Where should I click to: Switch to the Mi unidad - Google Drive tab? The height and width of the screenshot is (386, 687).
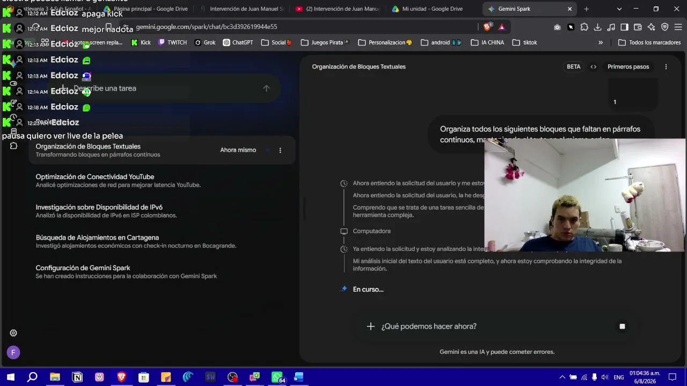pos(433,9)
